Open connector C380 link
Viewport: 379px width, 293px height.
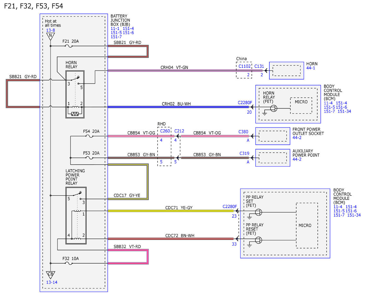coord(244,131)
